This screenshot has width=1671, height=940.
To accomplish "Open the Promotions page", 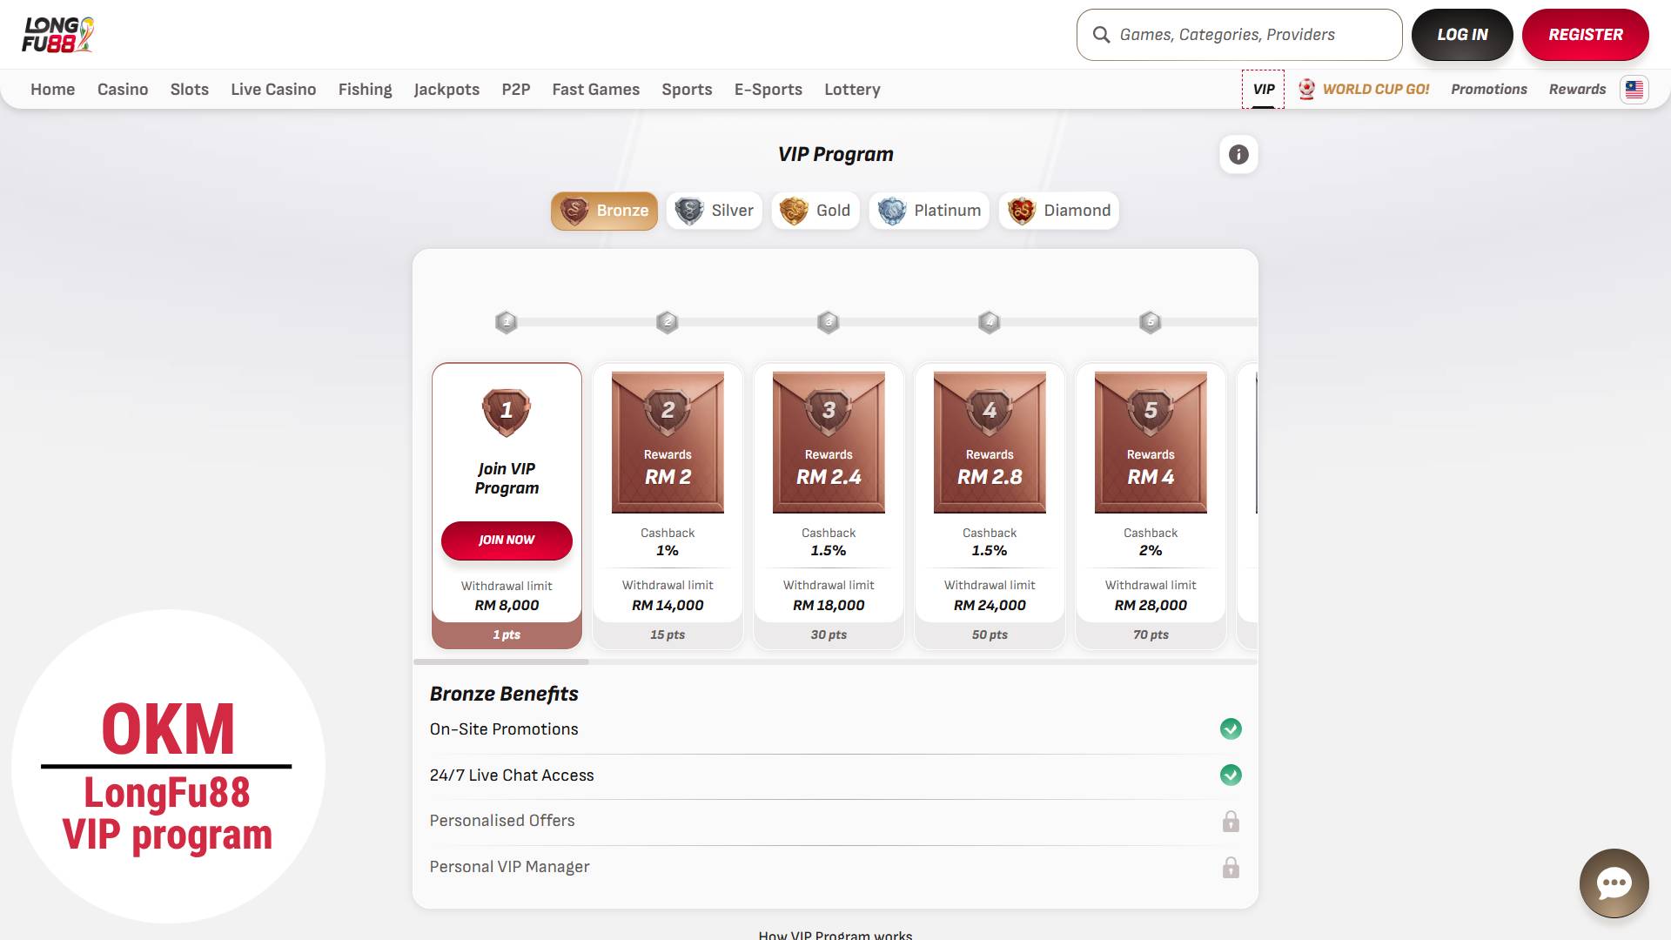I will click(1488, 89).
